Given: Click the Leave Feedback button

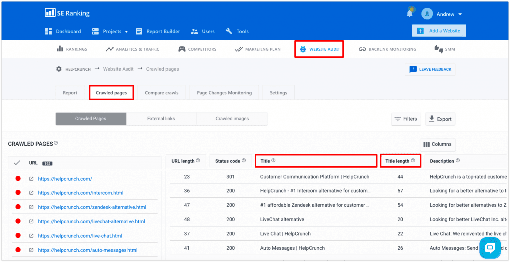Looking at the screenshot, I should click(x=430, y=69).
